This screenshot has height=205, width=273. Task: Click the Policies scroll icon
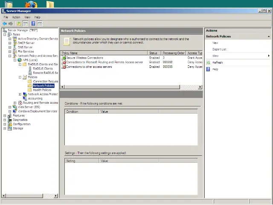click(x=25, y=77)
